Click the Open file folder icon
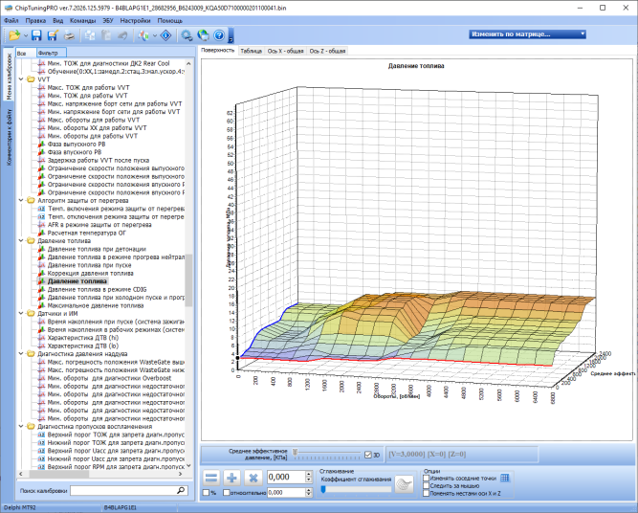638x513 pixels. coord(14,35)
